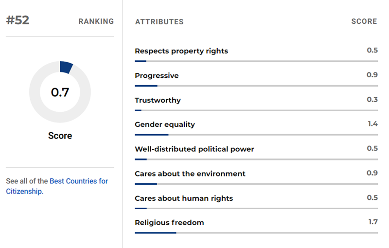Select the Progressive attribute label

tap(157, 75)
